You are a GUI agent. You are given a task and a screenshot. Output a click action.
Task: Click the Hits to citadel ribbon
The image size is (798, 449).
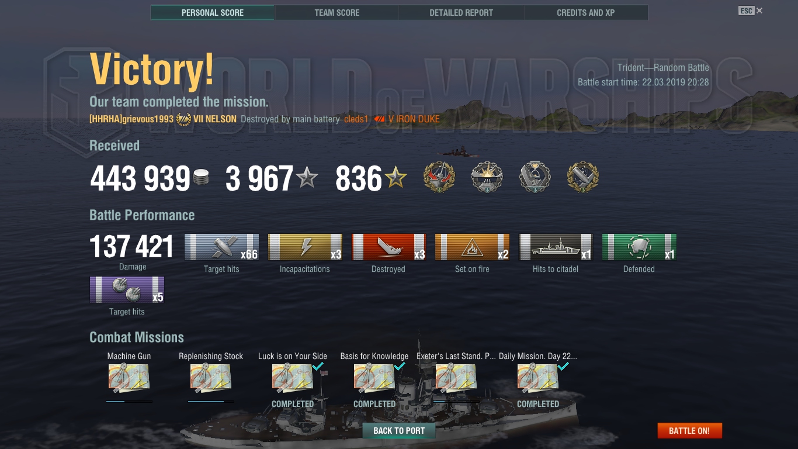(556, 247)
